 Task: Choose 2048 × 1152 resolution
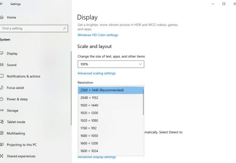(x=110, y=98)
